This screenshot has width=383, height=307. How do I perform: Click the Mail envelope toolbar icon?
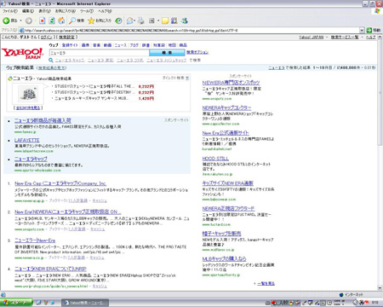click(x=130, y=20)
